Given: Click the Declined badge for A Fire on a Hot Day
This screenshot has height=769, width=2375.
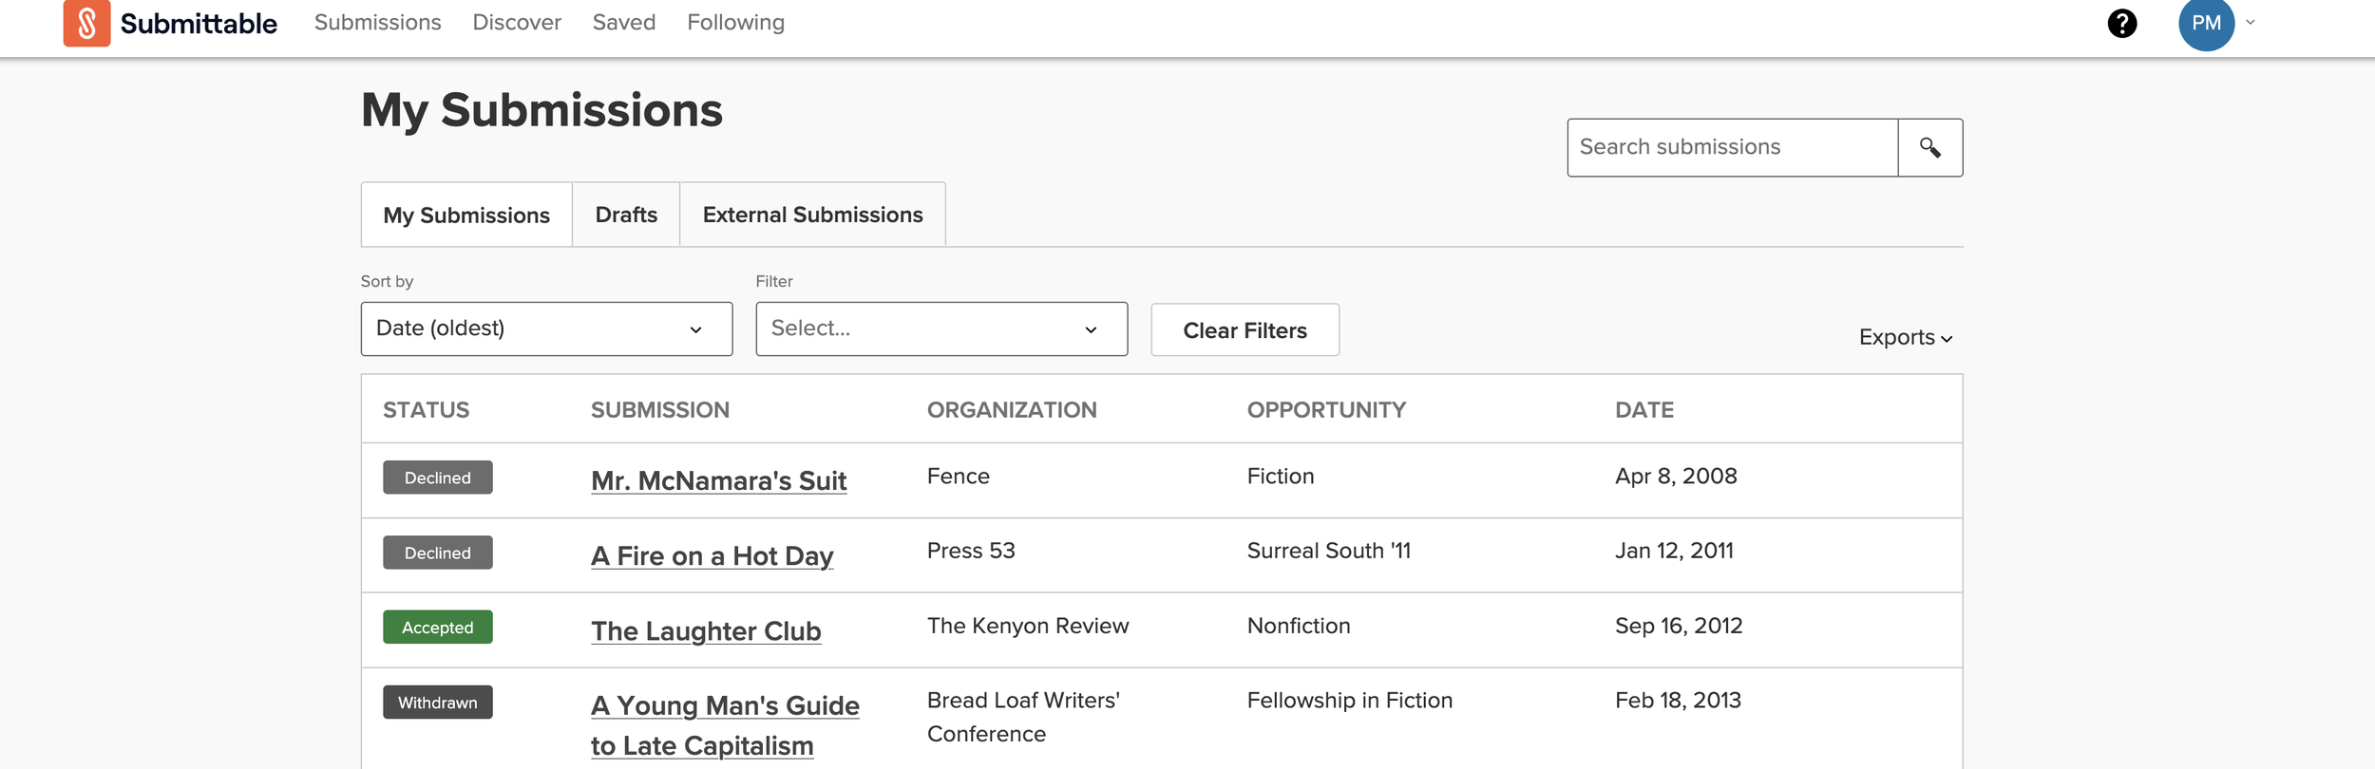Looking at the screenshot, I should coord(438,553).
